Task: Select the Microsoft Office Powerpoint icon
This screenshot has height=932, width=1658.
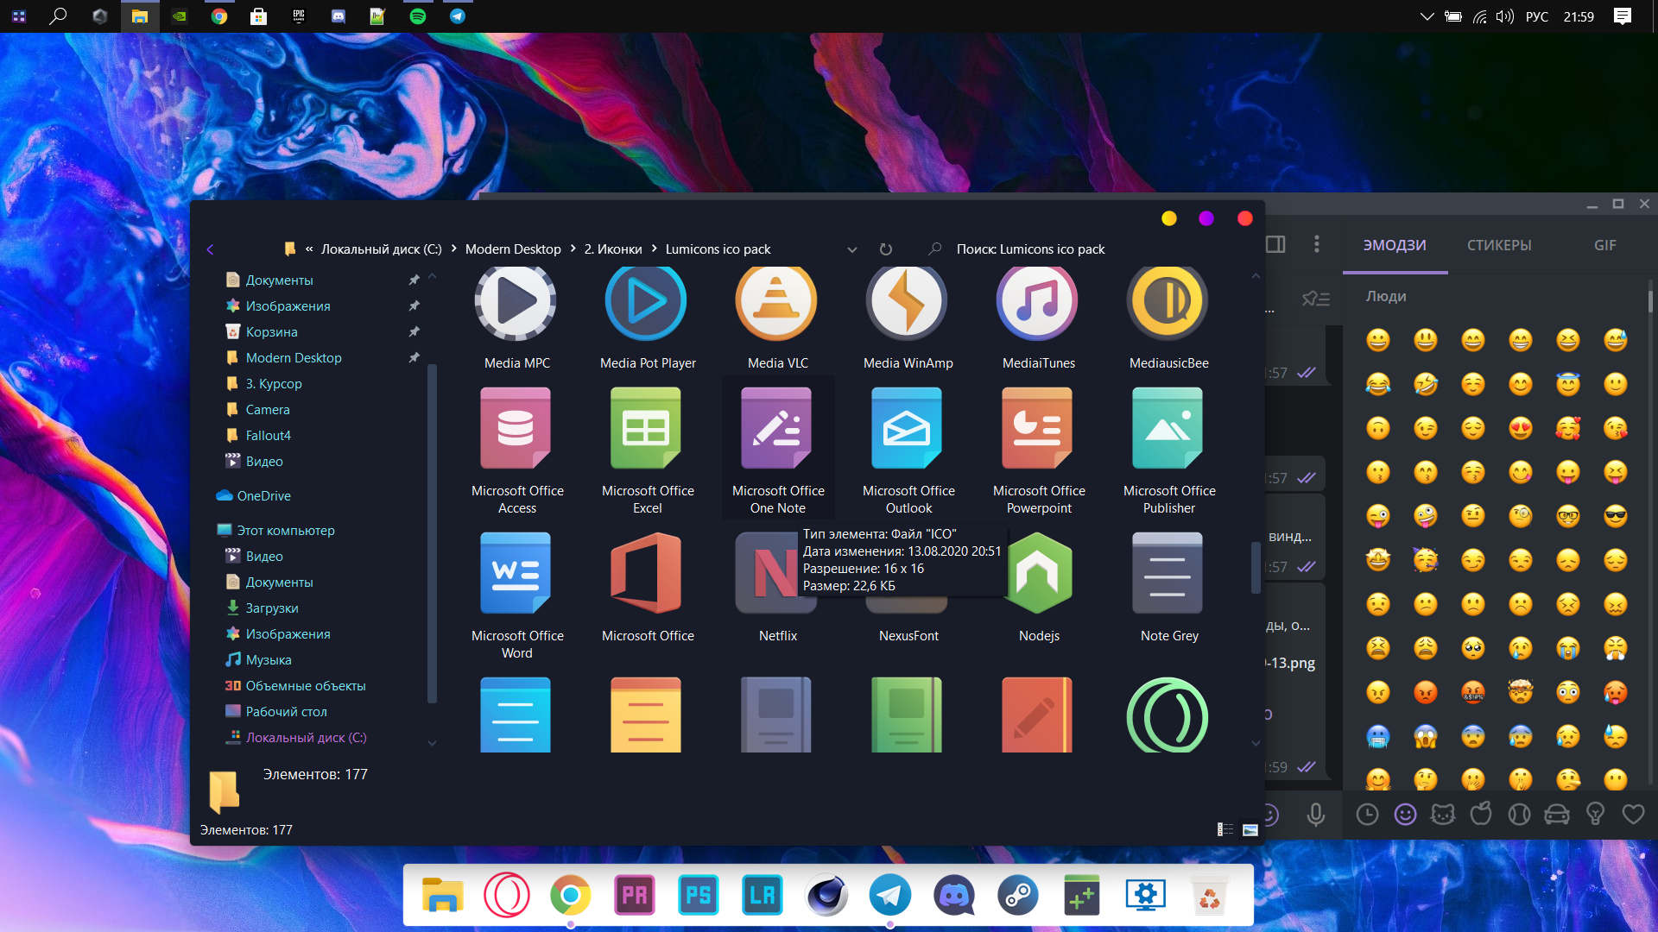Action: (x=1038, y=449)
